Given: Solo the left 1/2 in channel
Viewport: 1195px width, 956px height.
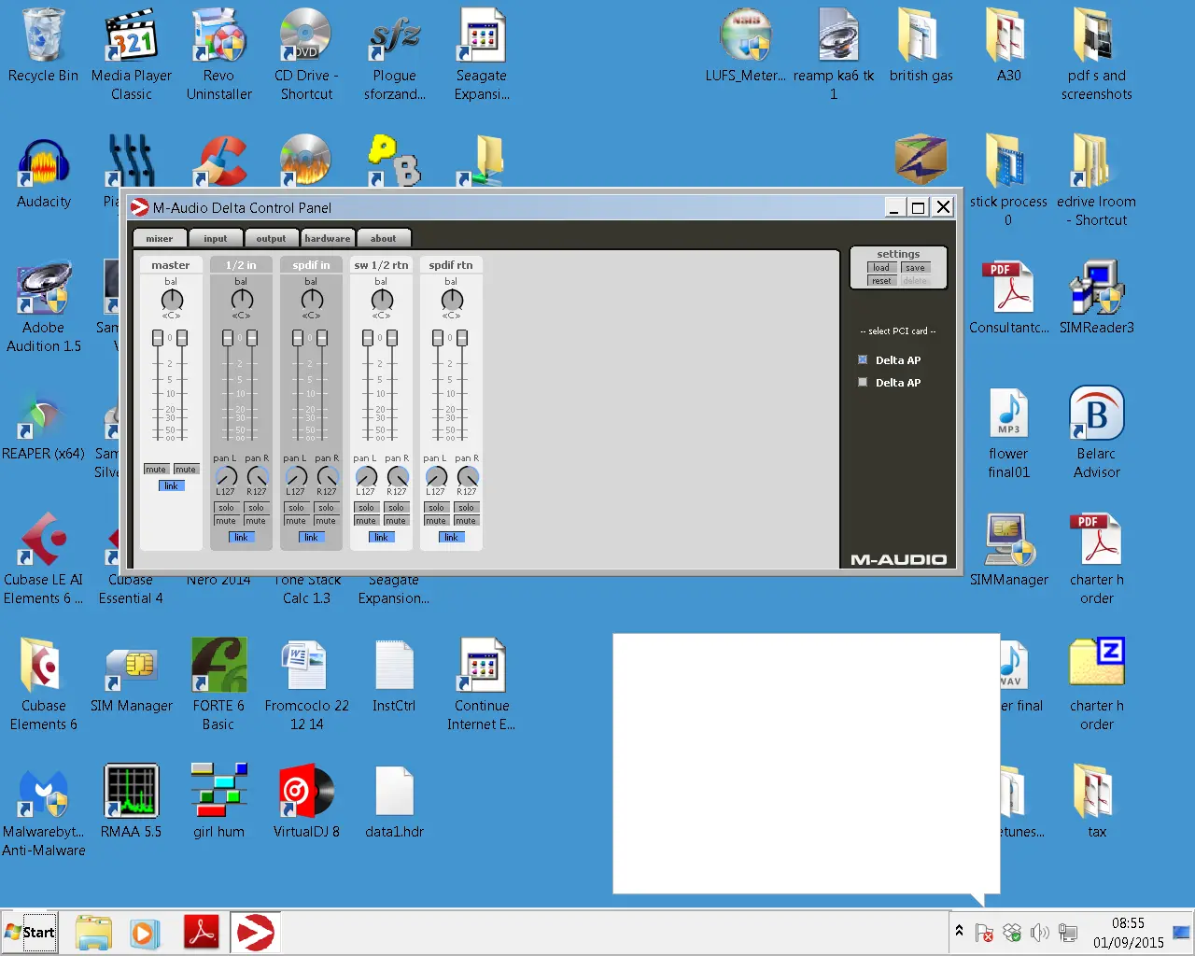Looking at the screenshot, I should tap(226, 508).
